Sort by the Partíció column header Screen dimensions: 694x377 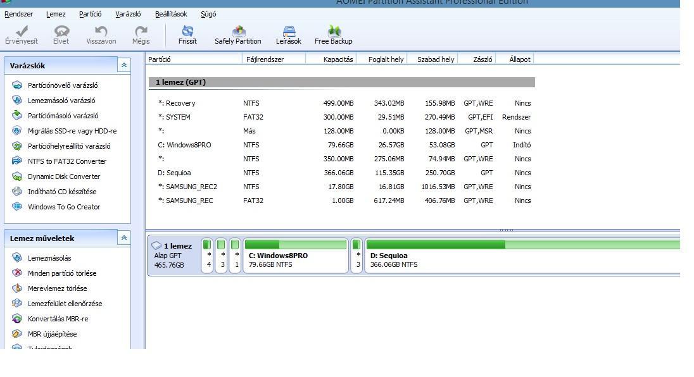(194, 59)
